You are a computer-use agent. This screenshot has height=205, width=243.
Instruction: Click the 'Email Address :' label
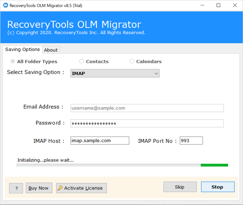point(43,107)
